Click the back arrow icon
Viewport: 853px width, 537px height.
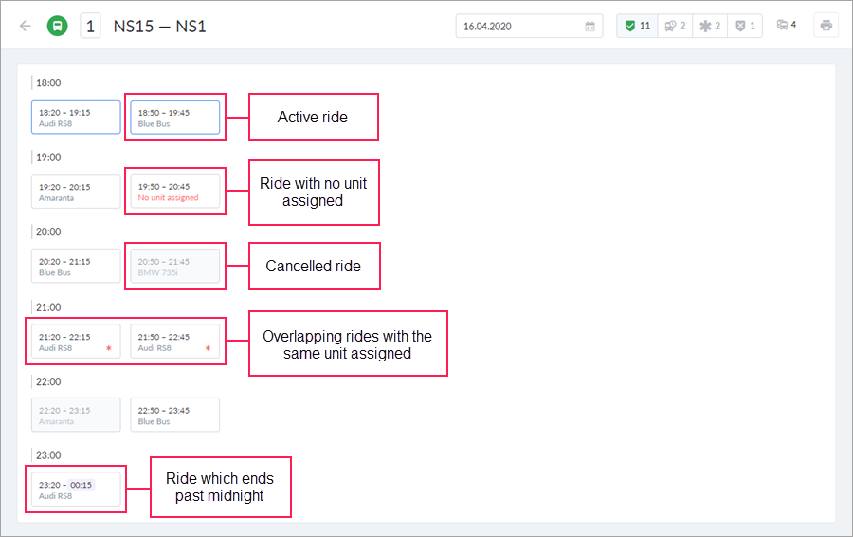coord(25,26)
